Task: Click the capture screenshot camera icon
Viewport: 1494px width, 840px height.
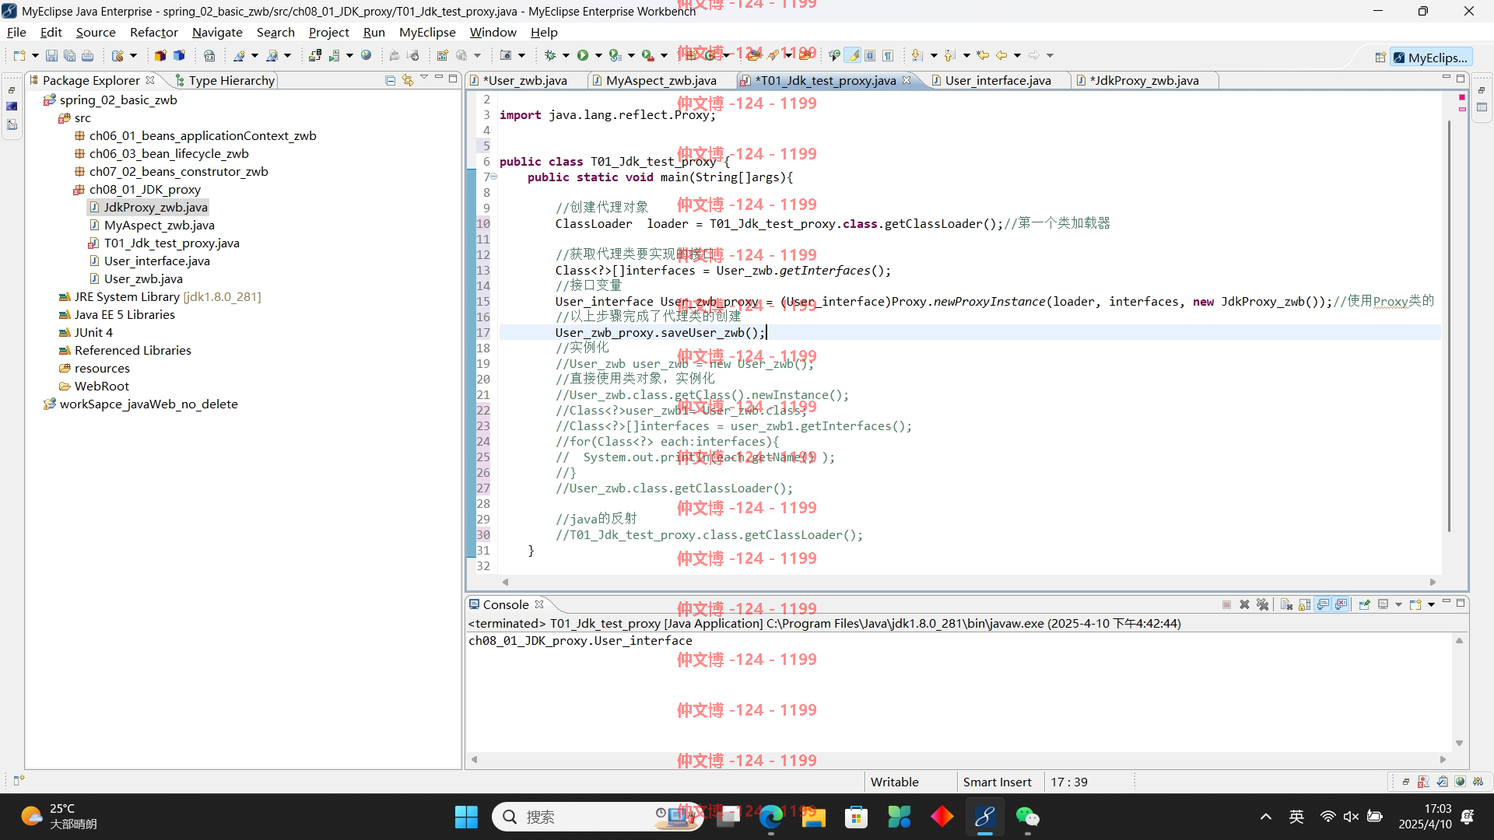Action: pos(506,55)
